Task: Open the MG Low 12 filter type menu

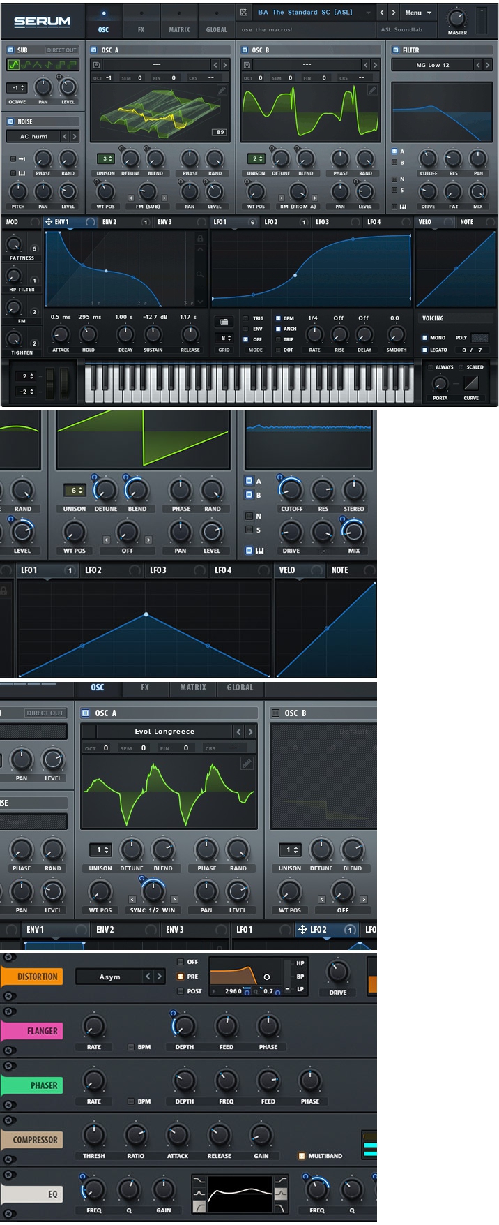Action: [432, 65]
